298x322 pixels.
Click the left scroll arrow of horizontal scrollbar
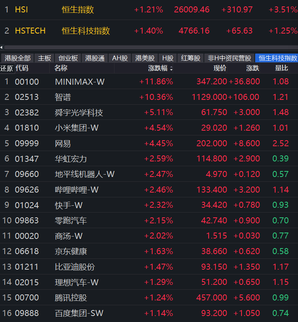(x=2, y=48)
